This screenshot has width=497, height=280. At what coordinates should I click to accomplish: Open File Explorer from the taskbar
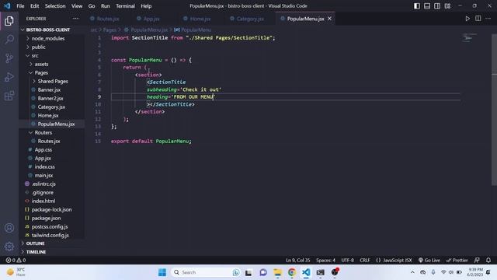point(278,272)
